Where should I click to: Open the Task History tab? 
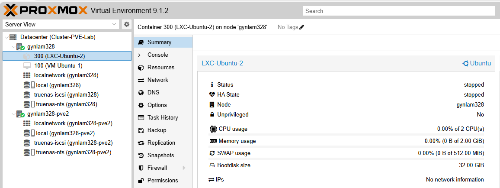pos(163,117)
